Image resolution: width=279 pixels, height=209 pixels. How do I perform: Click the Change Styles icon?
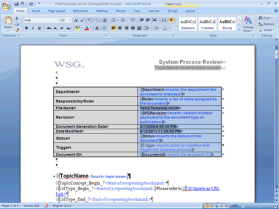pyautogui.click(x=248, y=24)
